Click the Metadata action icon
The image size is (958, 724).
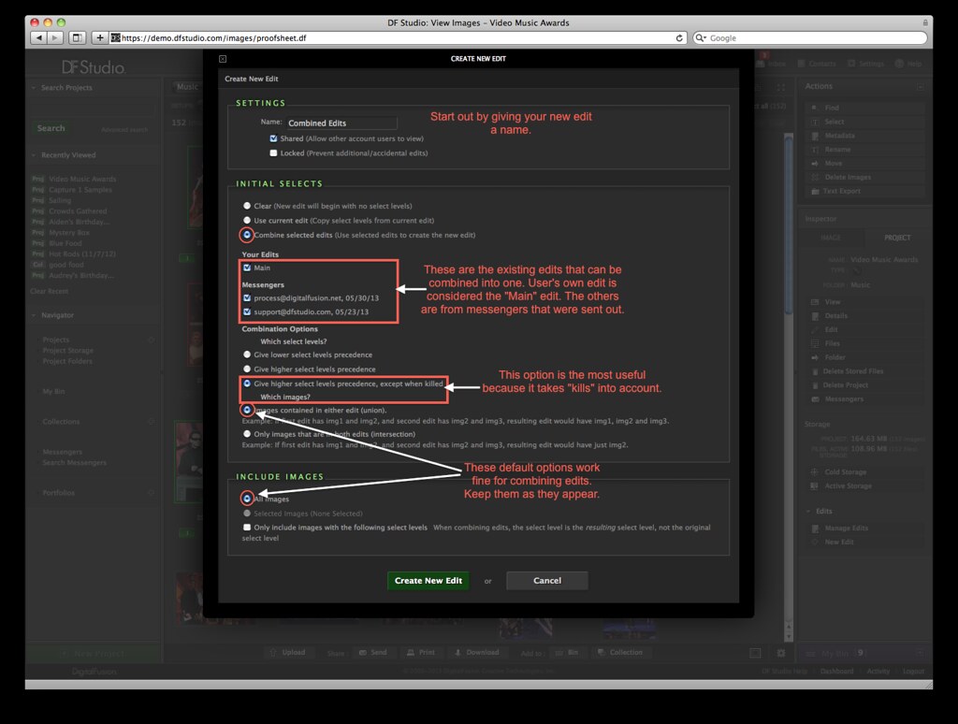(x=815, y=136)
